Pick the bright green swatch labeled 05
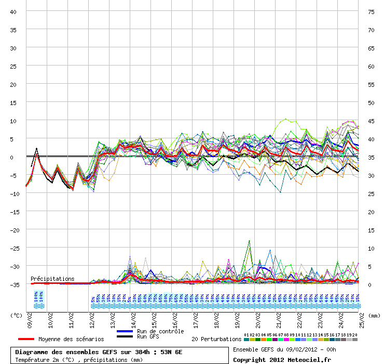The image size is (384, 364). (x=269, y=340)
